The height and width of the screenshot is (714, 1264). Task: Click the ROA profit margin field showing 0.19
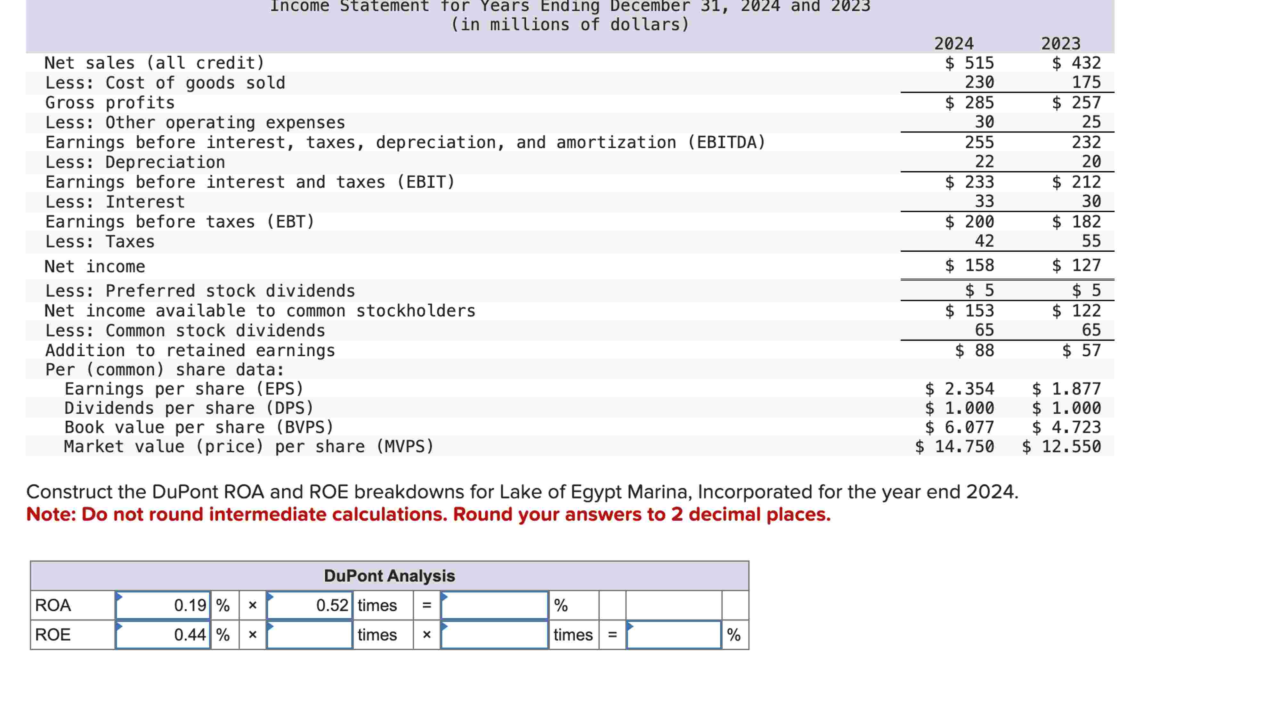(163, 605)
